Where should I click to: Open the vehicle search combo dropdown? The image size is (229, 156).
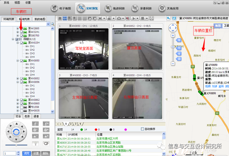point(48,24)
